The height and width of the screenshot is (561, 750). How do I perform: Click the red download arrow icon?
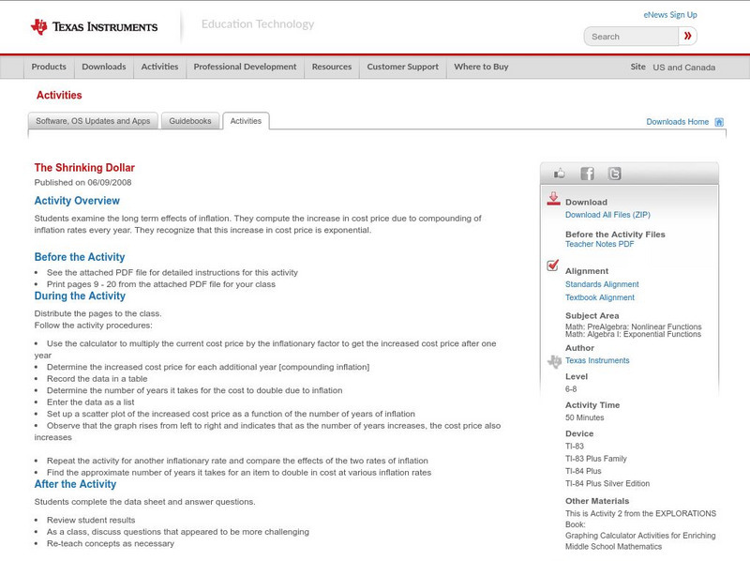coord(553,199)
